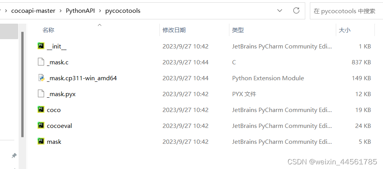Click the type cell of _mask.c row

click(234, 62)
